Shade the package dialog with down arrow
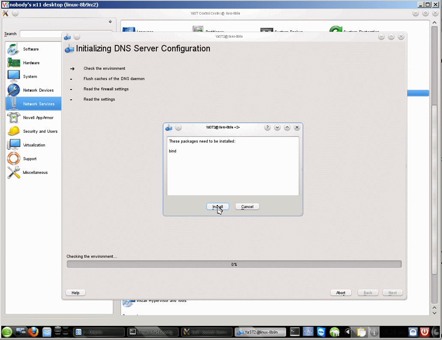442x340 pixels. [277, 128]
